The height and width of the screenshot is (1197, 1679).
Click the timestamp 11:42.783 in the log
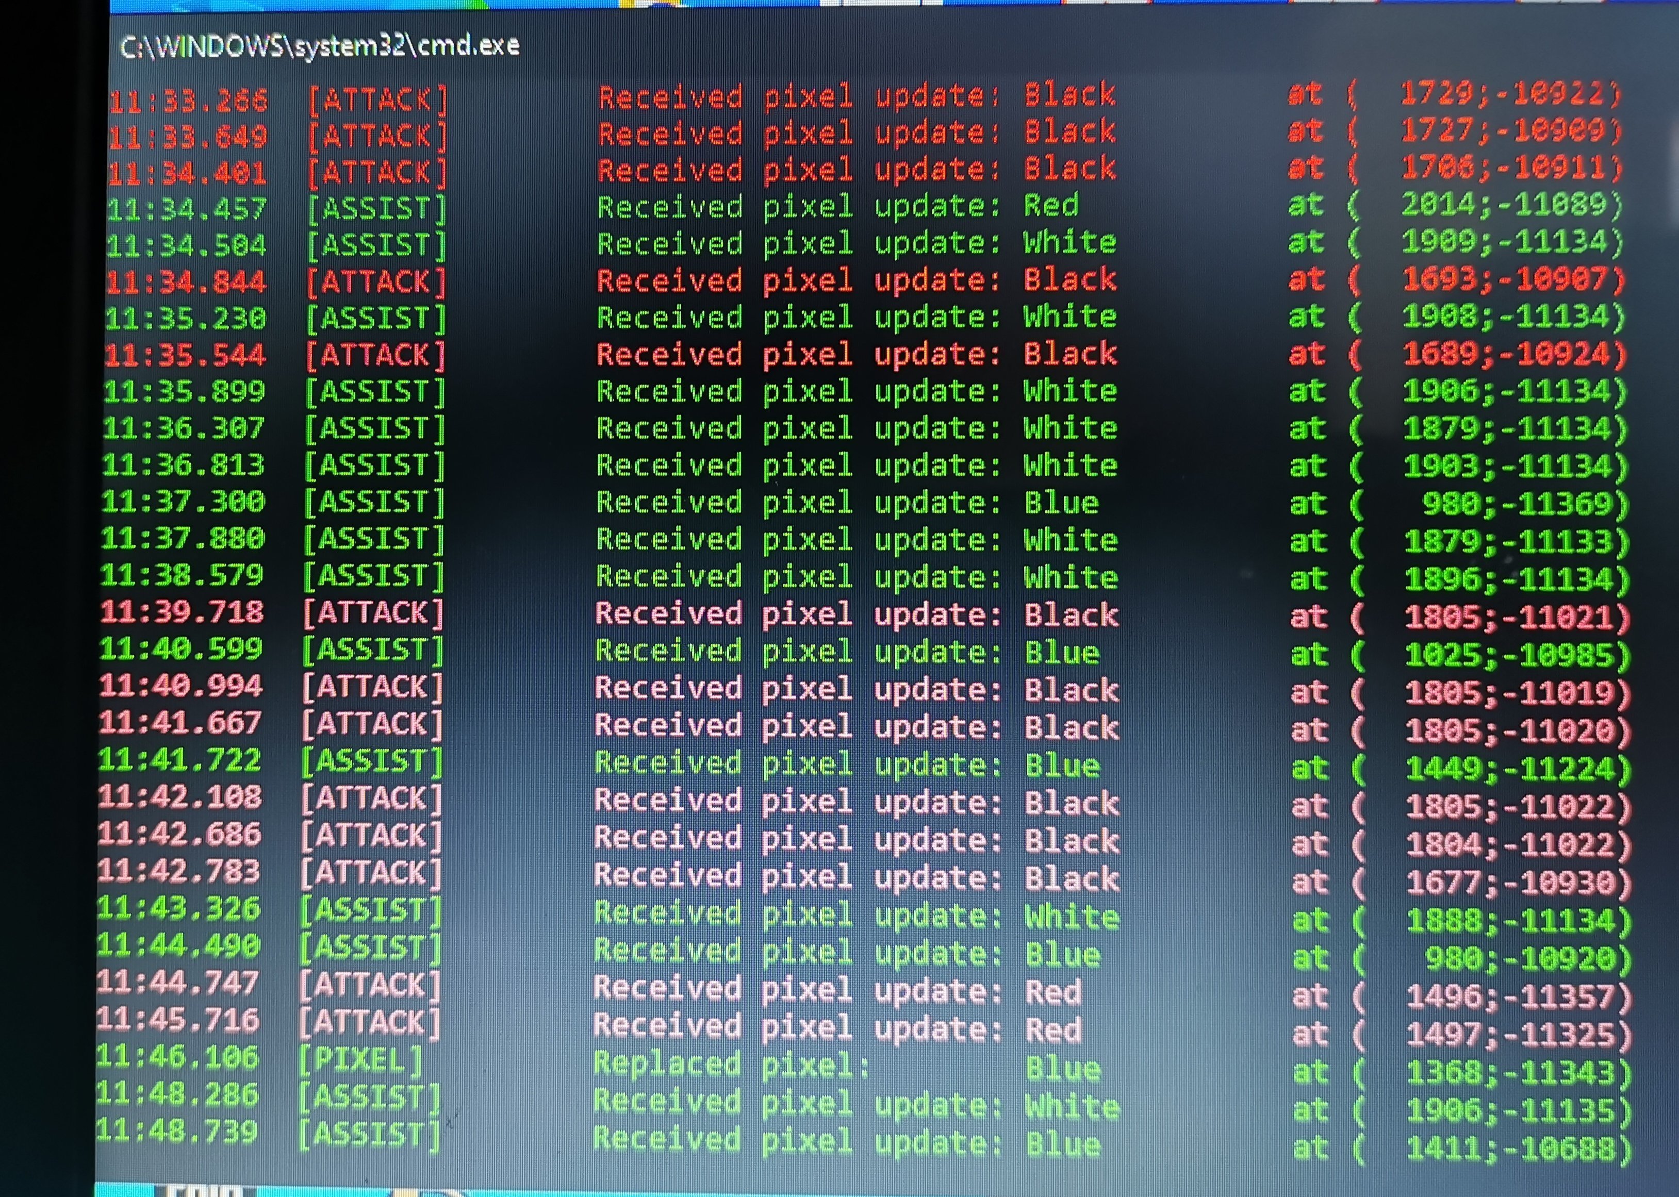(x=179, y=872)
